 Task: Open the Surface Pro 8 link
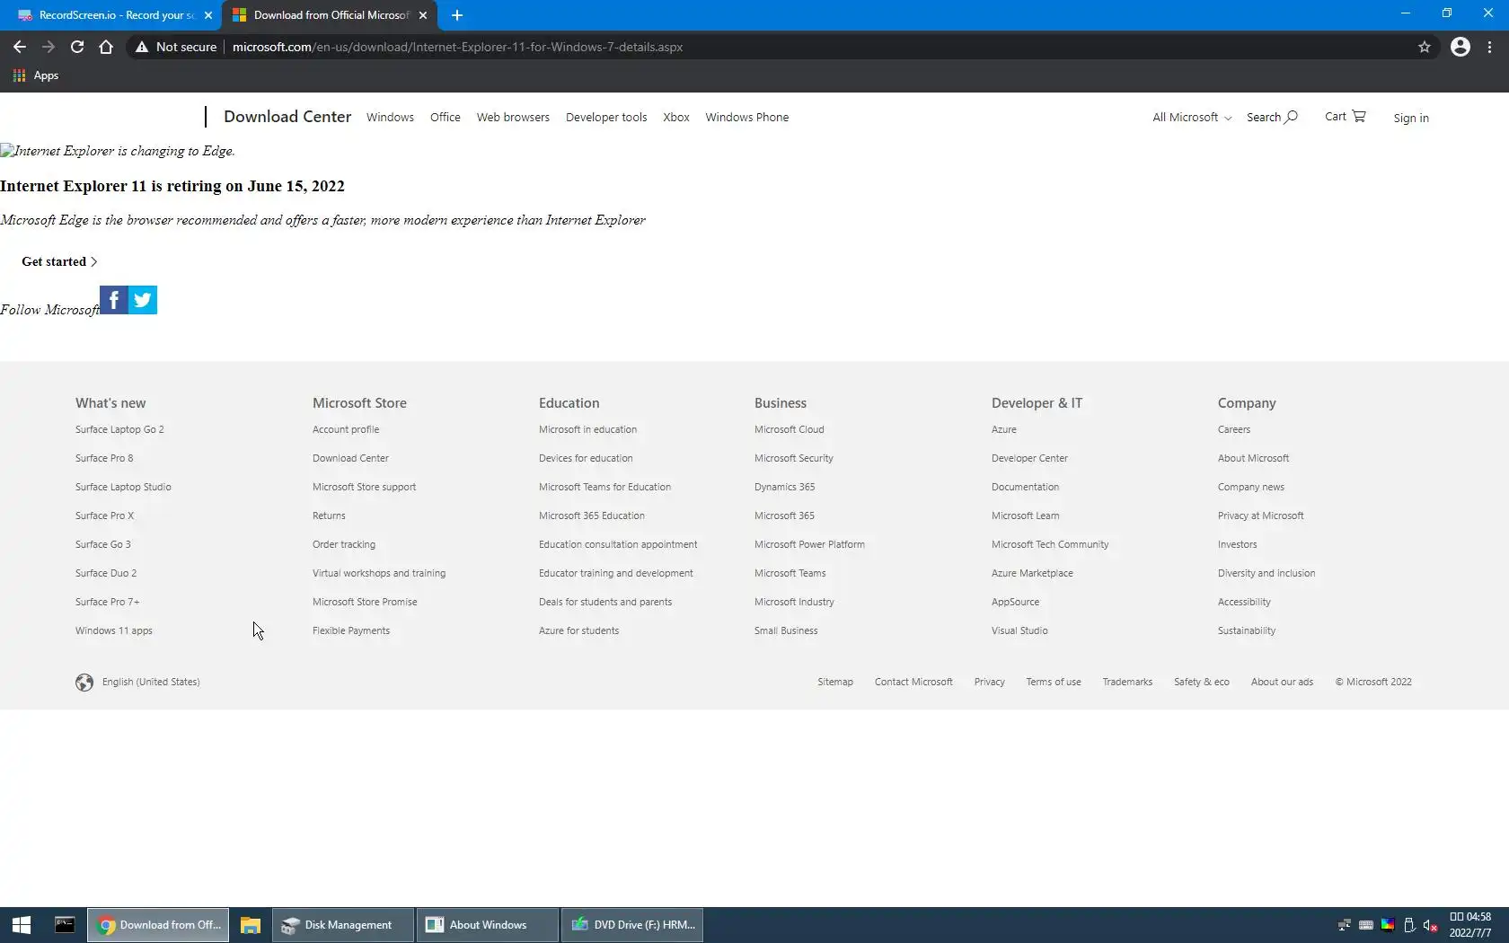[x=104, y=458]
